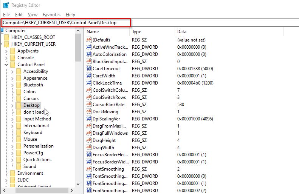This screenshot has width=299, height=194.
Task: Select the DragFromMaxi... value name
Action: [x=109, y=126]
